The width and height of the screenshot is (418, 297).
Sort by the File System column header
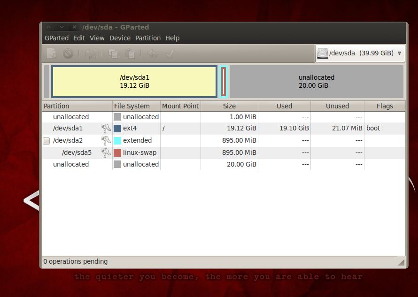point(136,106)
